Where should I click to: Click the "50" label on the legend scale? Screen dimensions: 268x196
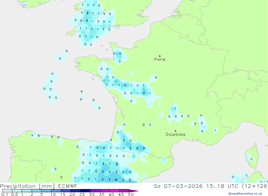click(131, 194)
